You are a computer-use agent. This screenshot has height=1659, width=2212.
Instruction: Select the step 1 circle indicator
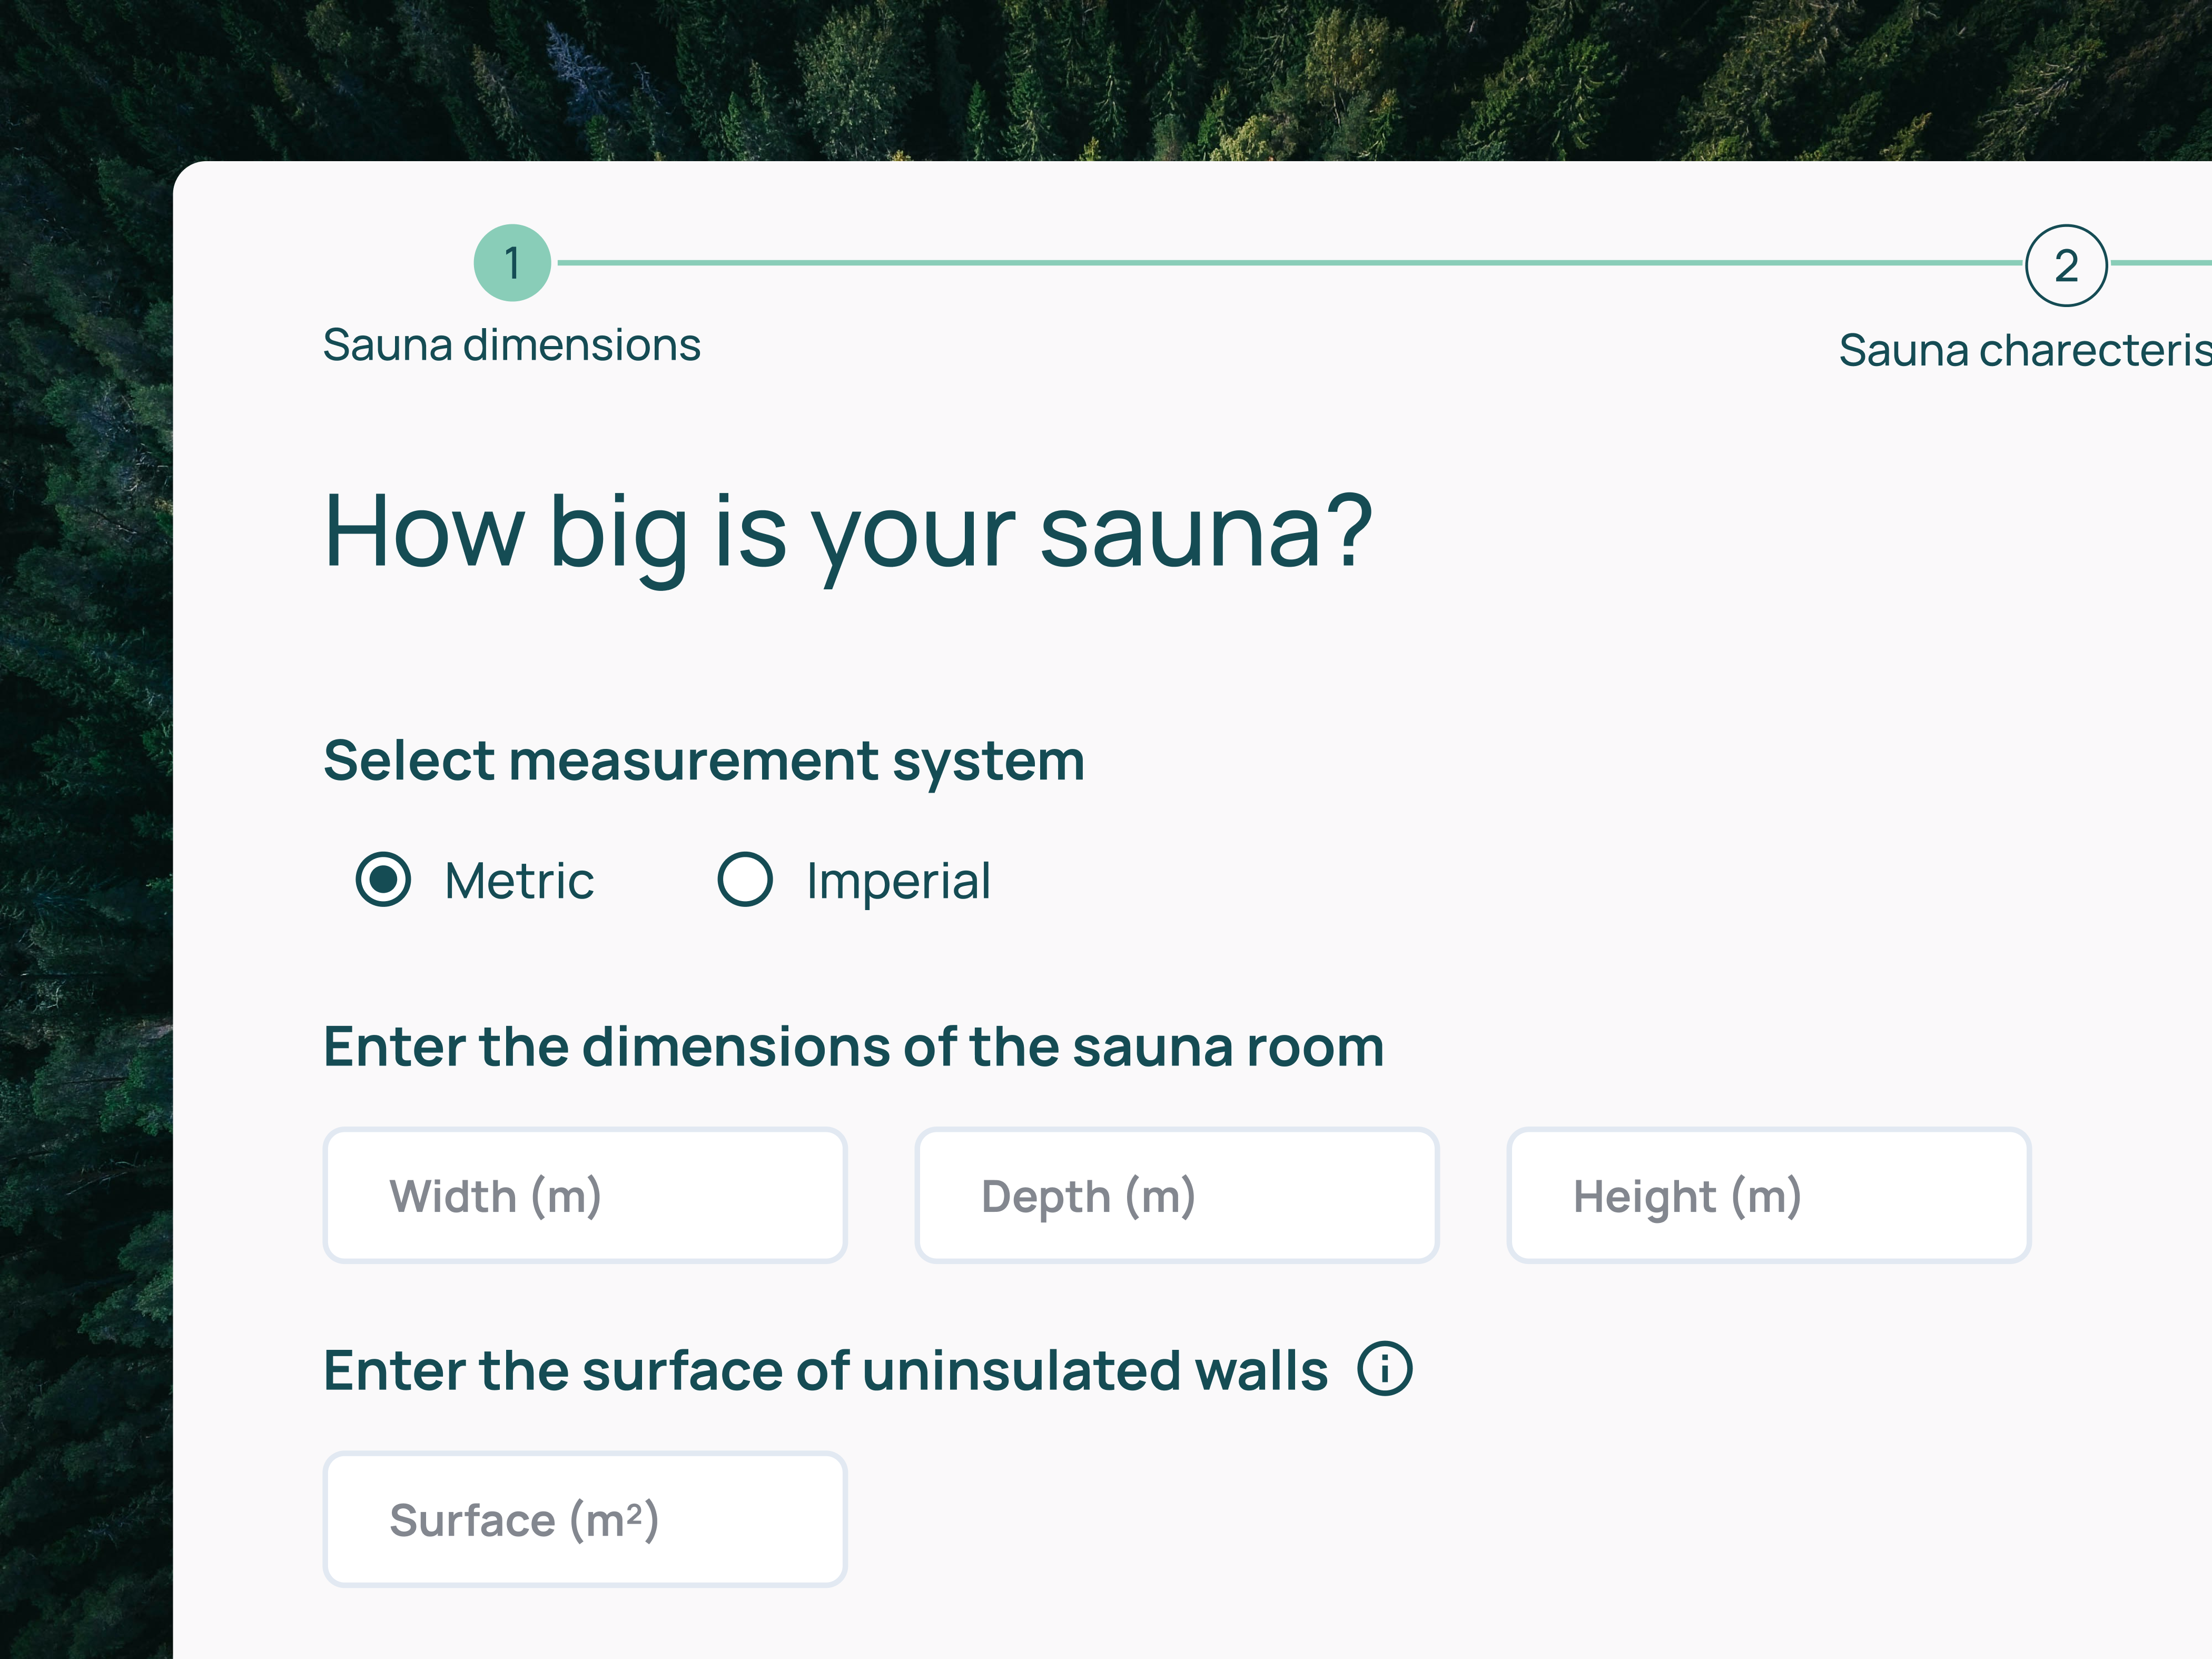512,263
